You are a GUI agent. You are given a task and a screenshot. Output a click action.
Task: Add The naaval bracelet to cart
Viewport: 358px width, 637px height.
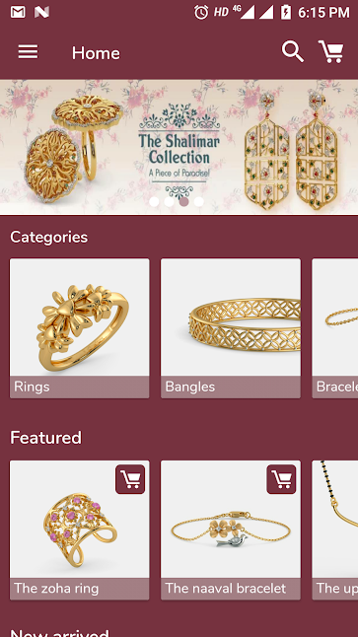pos(281,479)
